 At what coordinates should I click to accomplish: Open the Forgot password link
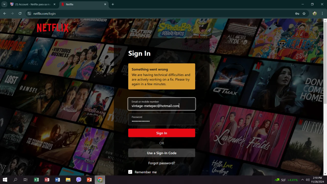pos(162,163)
